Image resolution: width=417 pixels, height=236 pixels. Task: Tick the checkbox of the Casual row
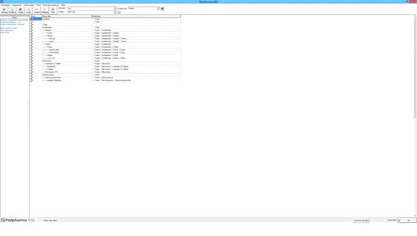[31, 39]
